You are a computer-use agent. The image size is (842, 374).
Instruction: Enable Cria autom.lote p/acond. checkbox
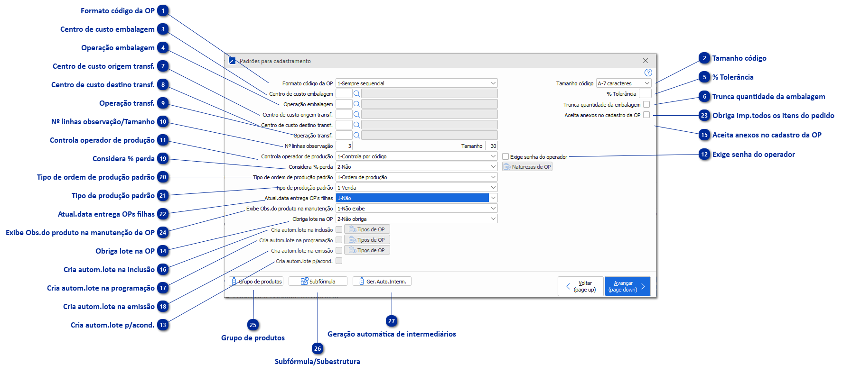pos(339,261)
